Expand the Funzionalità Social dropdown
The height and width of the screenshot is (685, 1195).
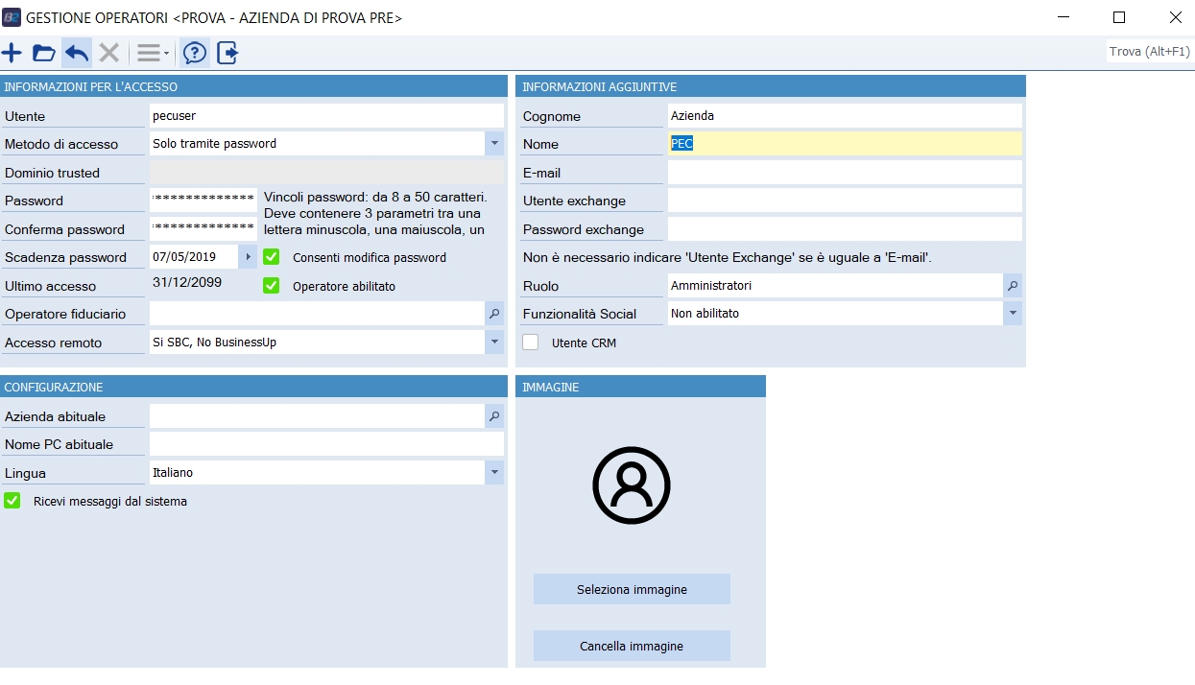pos(1013,314)
